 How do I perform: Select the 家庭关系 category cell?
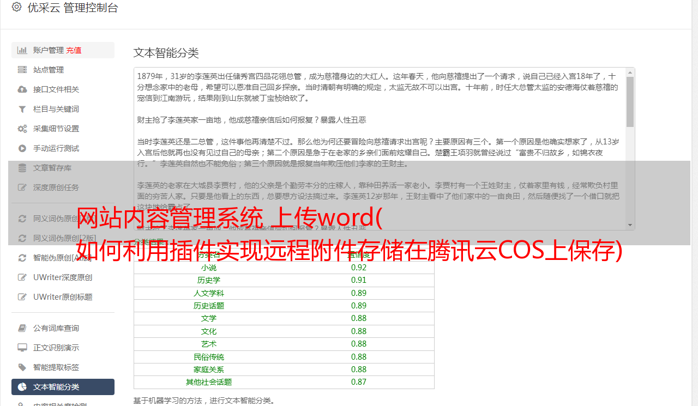[x=209, y=369]
